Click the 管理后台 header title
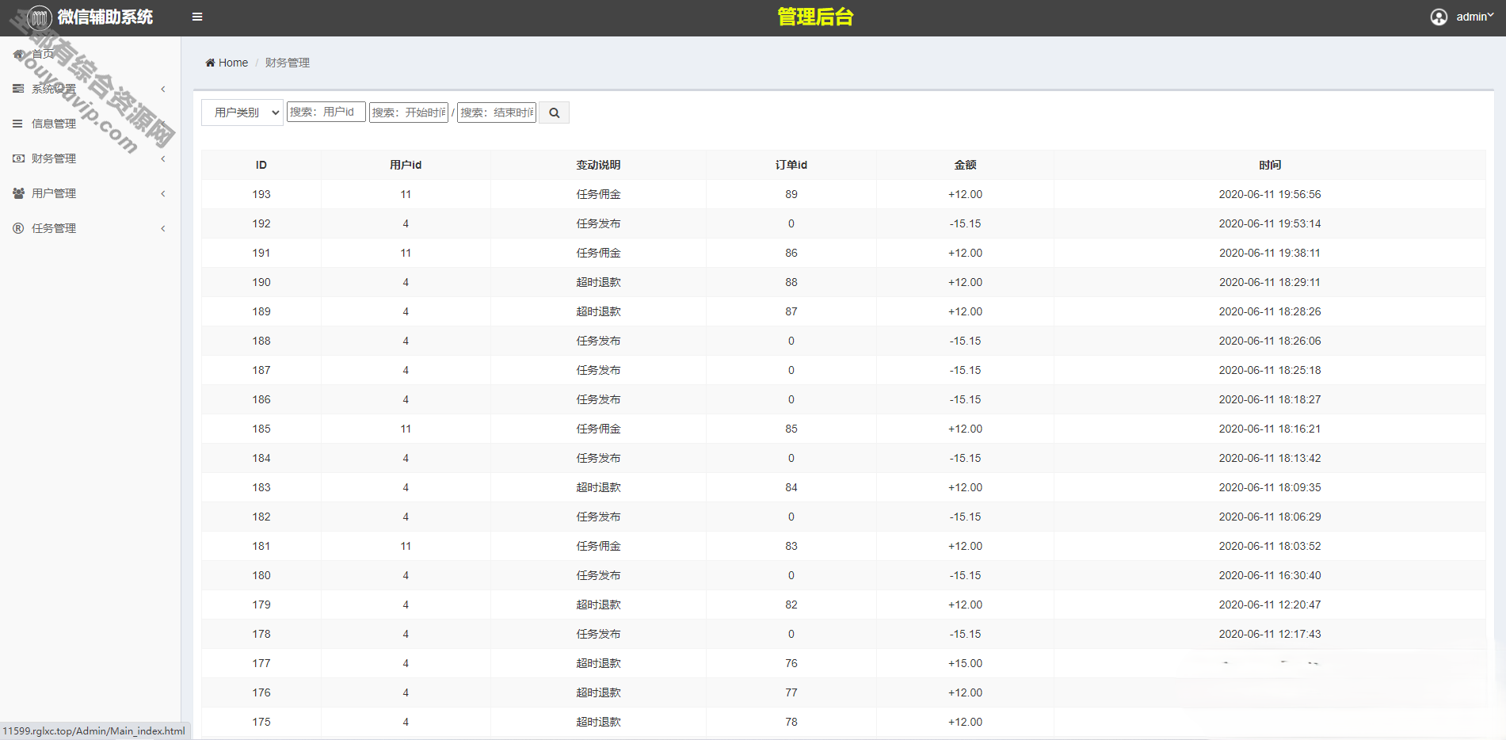The height and width of the screenshot is (740, 1506). [815, 17]
